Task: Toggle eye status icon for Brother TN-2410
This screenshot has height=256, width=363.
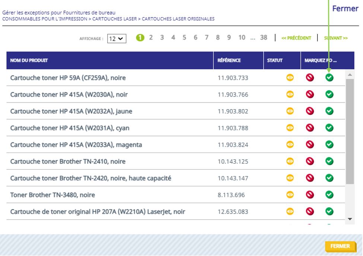Action: tap(290, 161)
